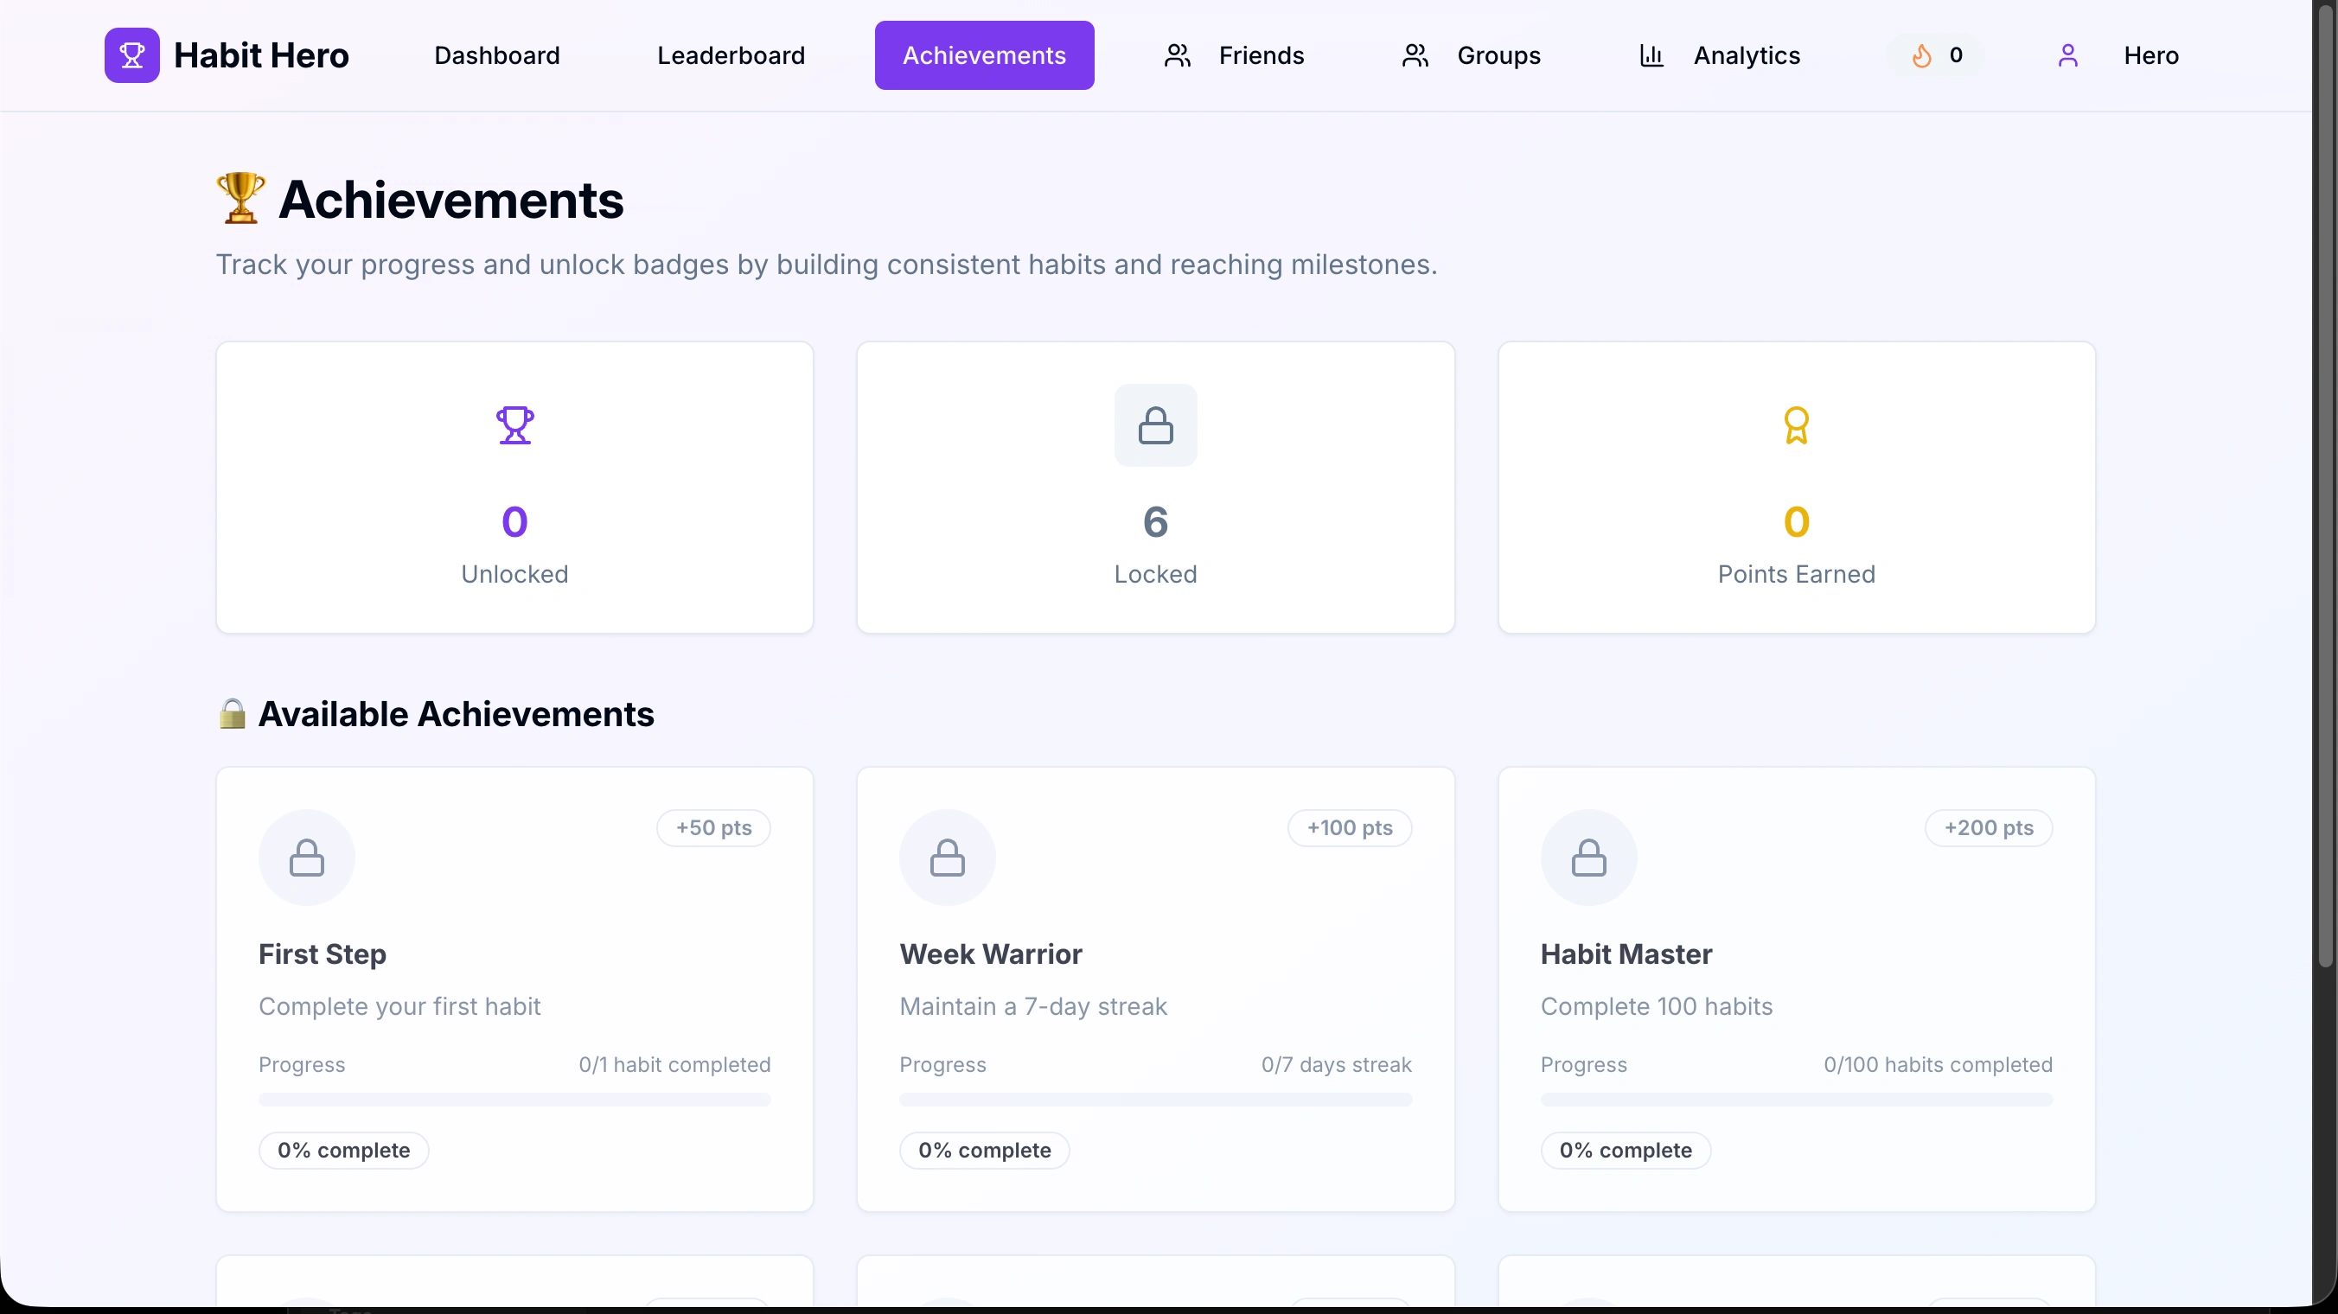Click the Friends people icon in navbar
2338x1314 pixels.
pos(1177,55)
